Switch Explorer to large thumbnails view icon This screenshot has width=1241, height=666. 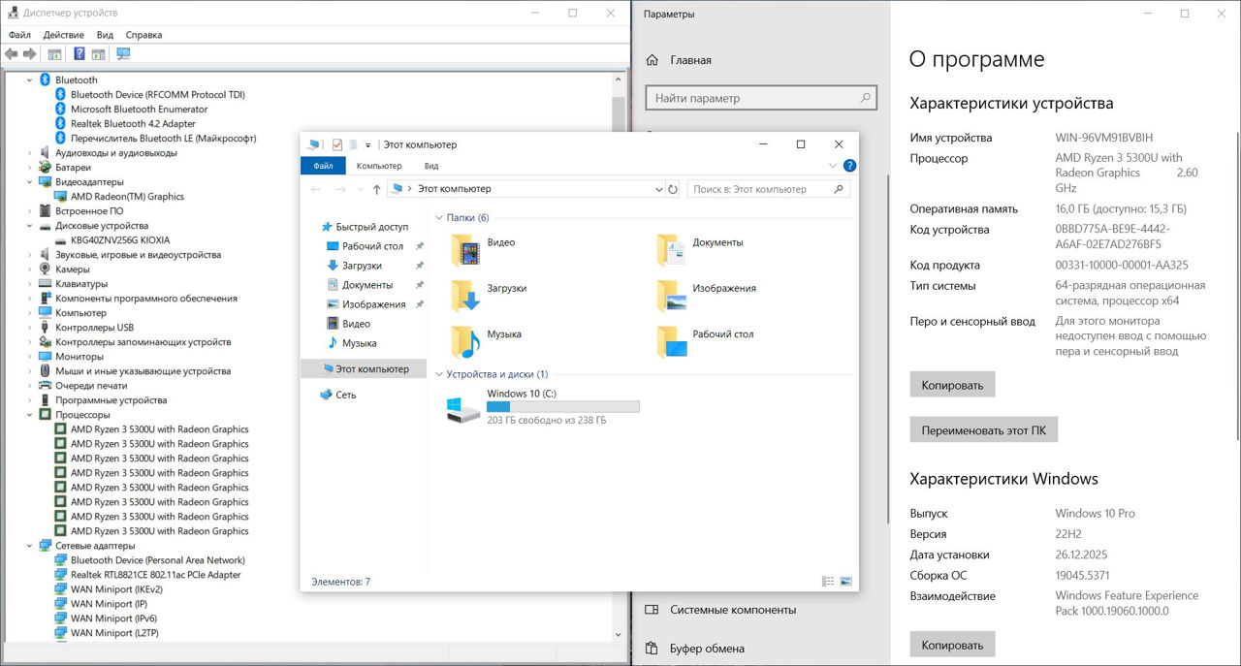[845, 582]
